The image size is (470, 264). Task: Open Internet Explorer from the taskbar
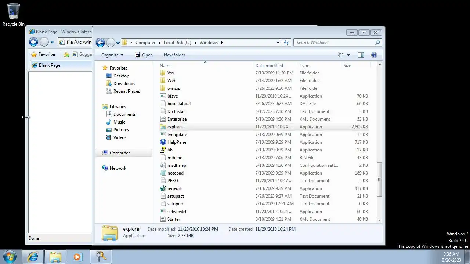(x=33, y=257)
